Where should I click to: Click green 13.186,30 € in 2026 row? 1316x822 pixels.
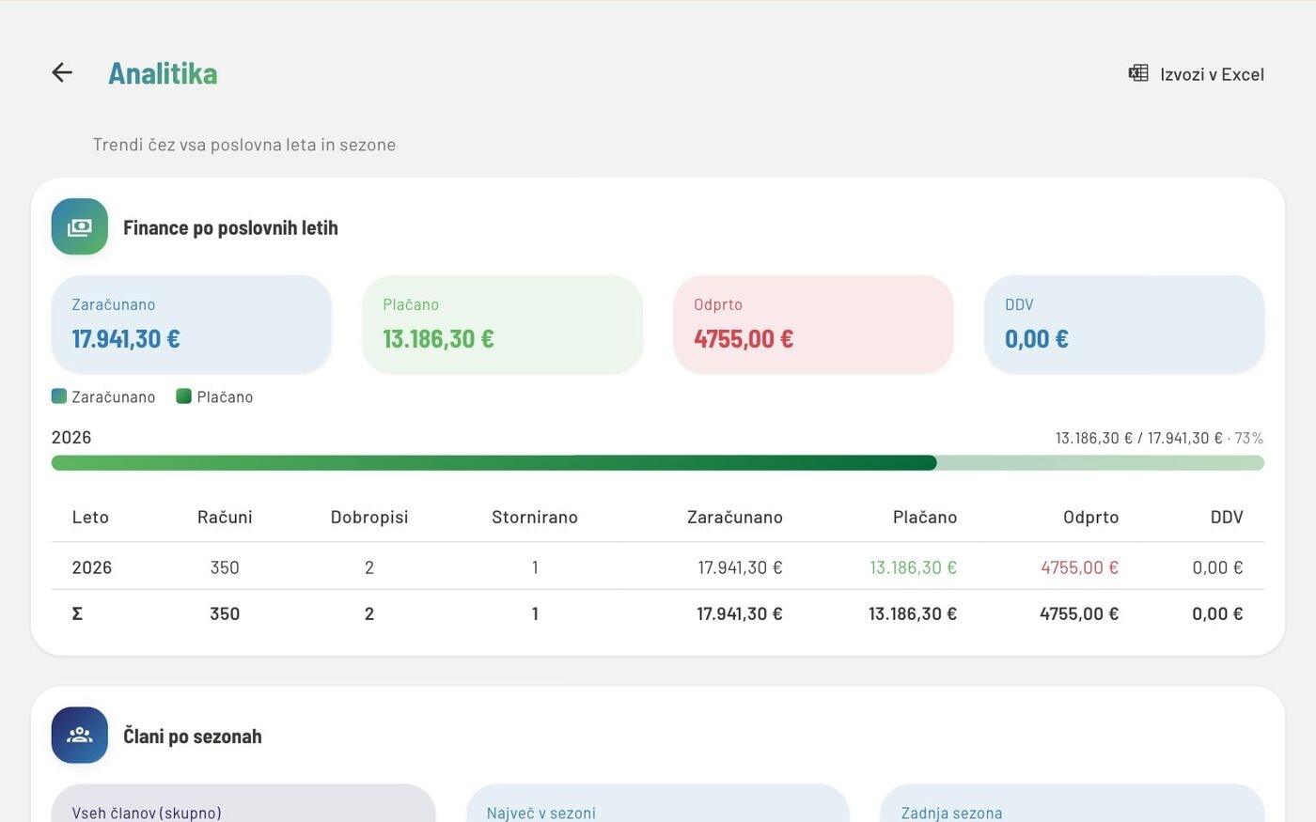point(913,567)
